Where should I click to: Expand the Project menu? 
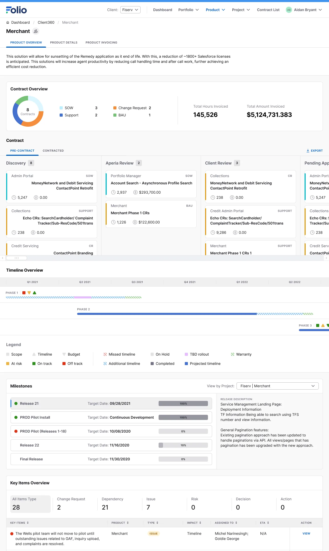(241, 10)
